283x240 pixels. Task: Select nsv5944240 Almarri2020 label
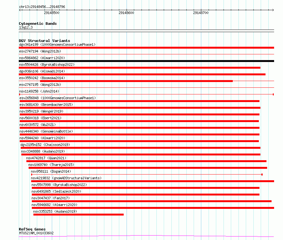point(42,138)
